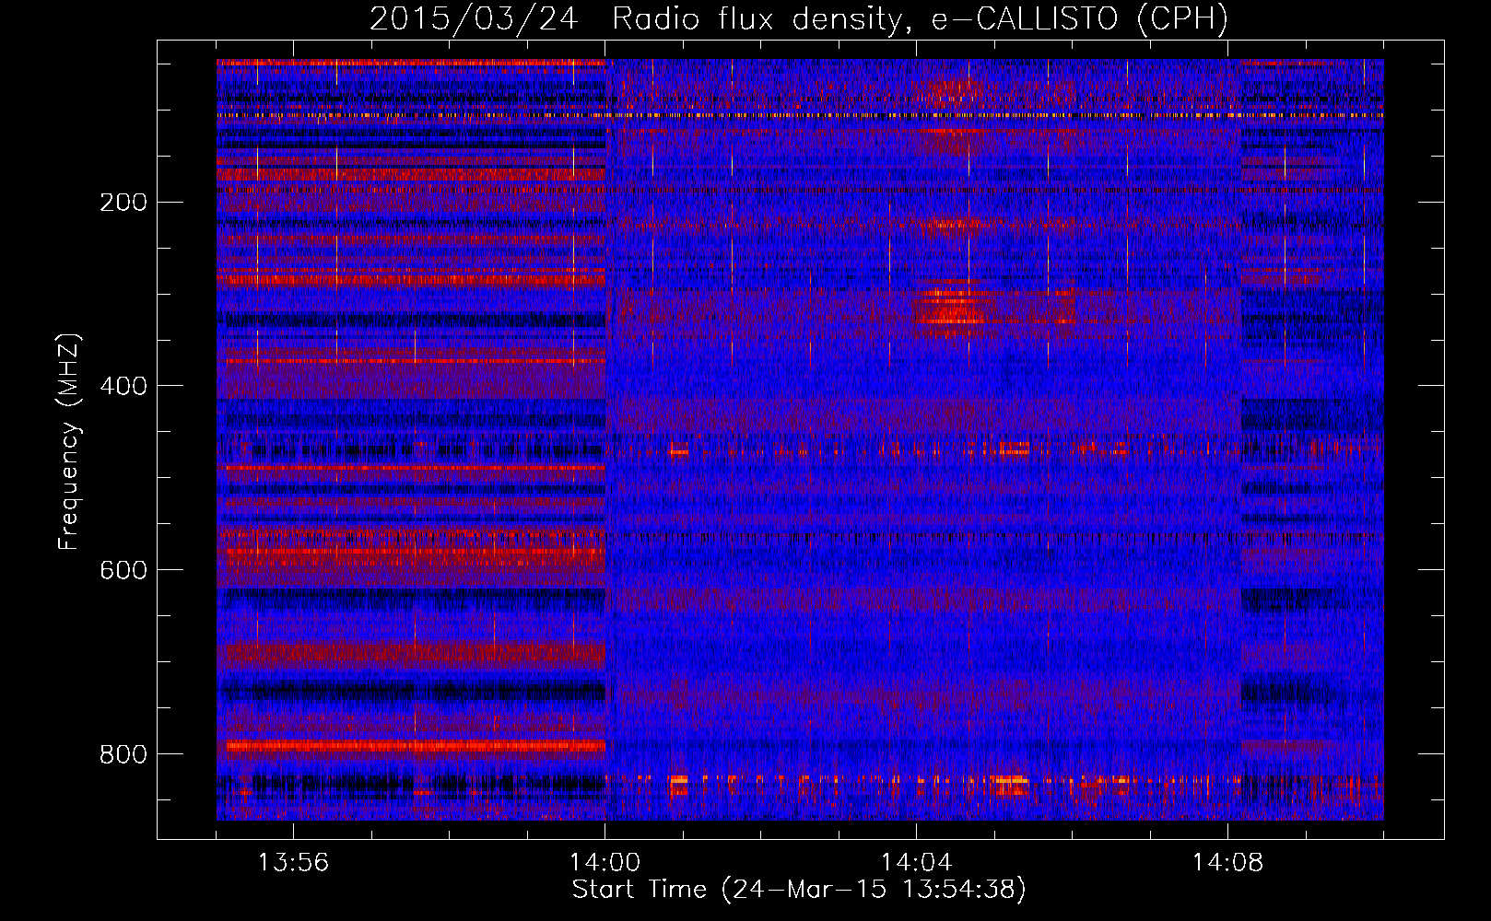Click the plot title '2015/03/24 Radio flux density, e-CALLISTO (CPH)'
This screenshot has width=1491, height=921.
click(799, 18)
